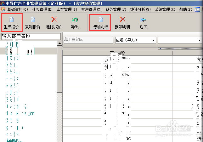
Task: Click the 删除明细 red X icon
Action: click(122, 20)
